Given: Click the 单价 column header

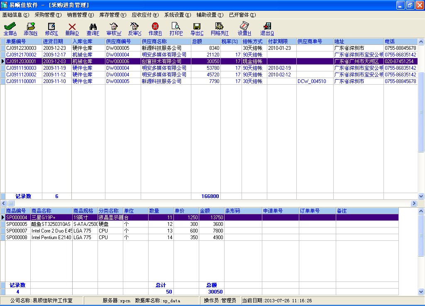Looking at the screenshot, I should point(186,211).
